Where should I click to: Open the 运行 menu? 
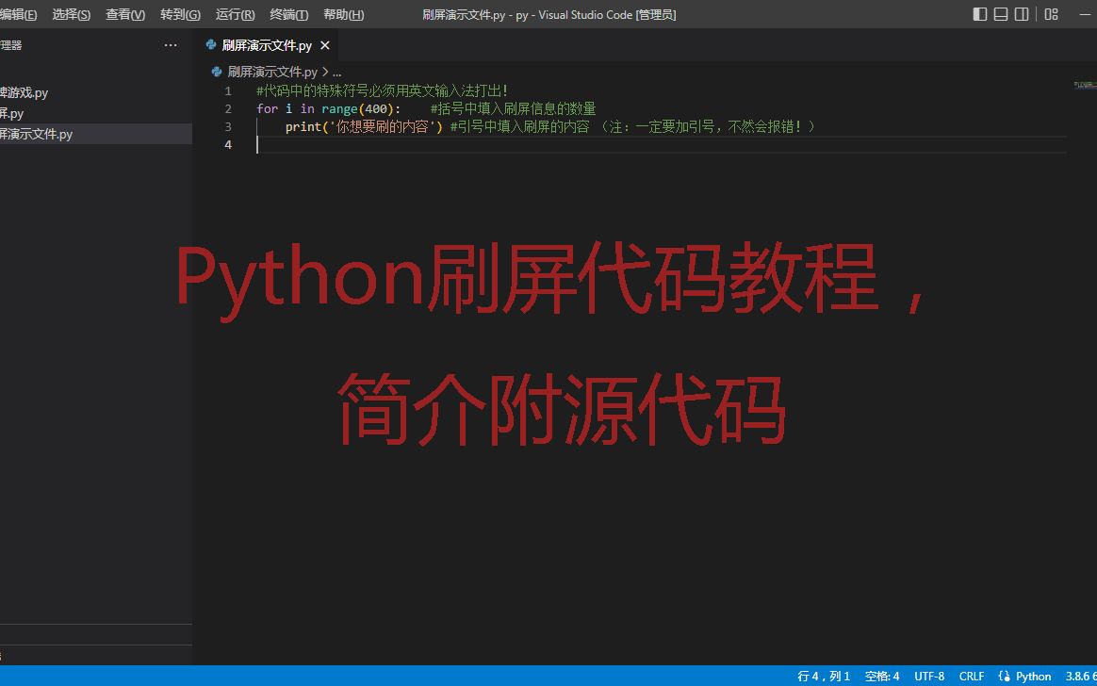point(234,14)
